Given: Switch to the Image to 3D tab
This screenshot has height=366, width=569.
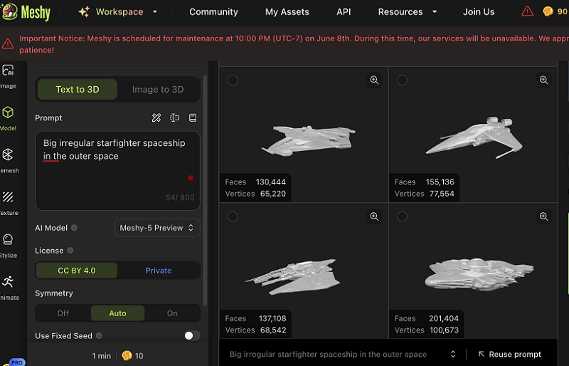Looking at the screenshot, I should click(x=158, y=90).
